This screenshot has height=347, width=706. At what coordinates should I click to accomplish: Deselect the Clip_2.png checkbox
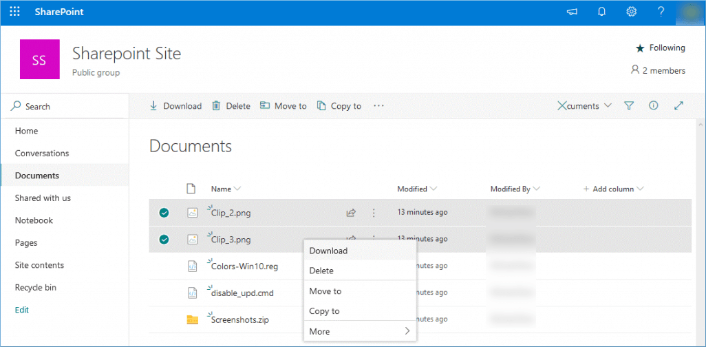coord(164,213)
